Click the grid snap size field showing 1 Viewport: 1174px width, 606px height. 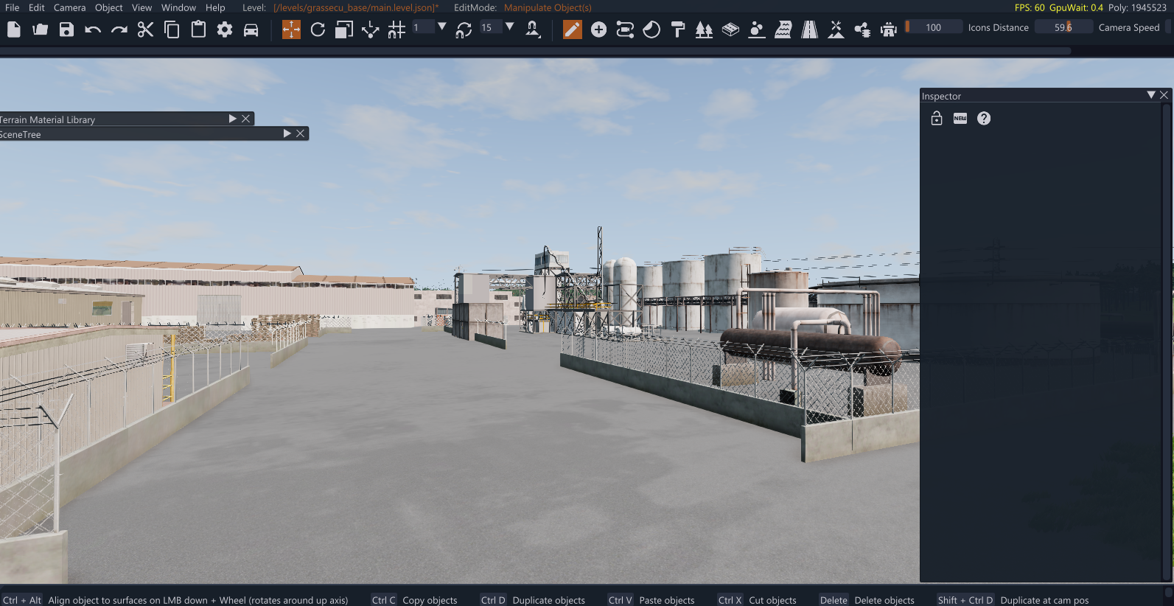422,27
